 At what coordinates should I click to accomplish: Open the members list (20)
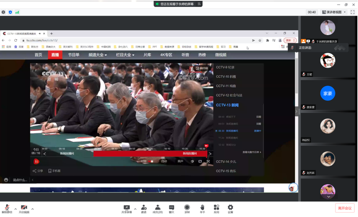tap(157, 209)
